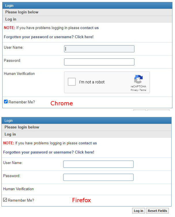This screenshot has width=175, height=217.
Task: Click the Firefox Password field
Action: pos(98,177)
